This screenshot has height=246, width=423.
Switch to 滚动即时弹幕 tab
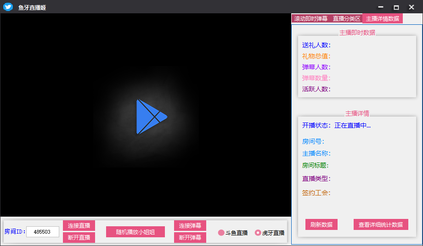coord(311,19)
